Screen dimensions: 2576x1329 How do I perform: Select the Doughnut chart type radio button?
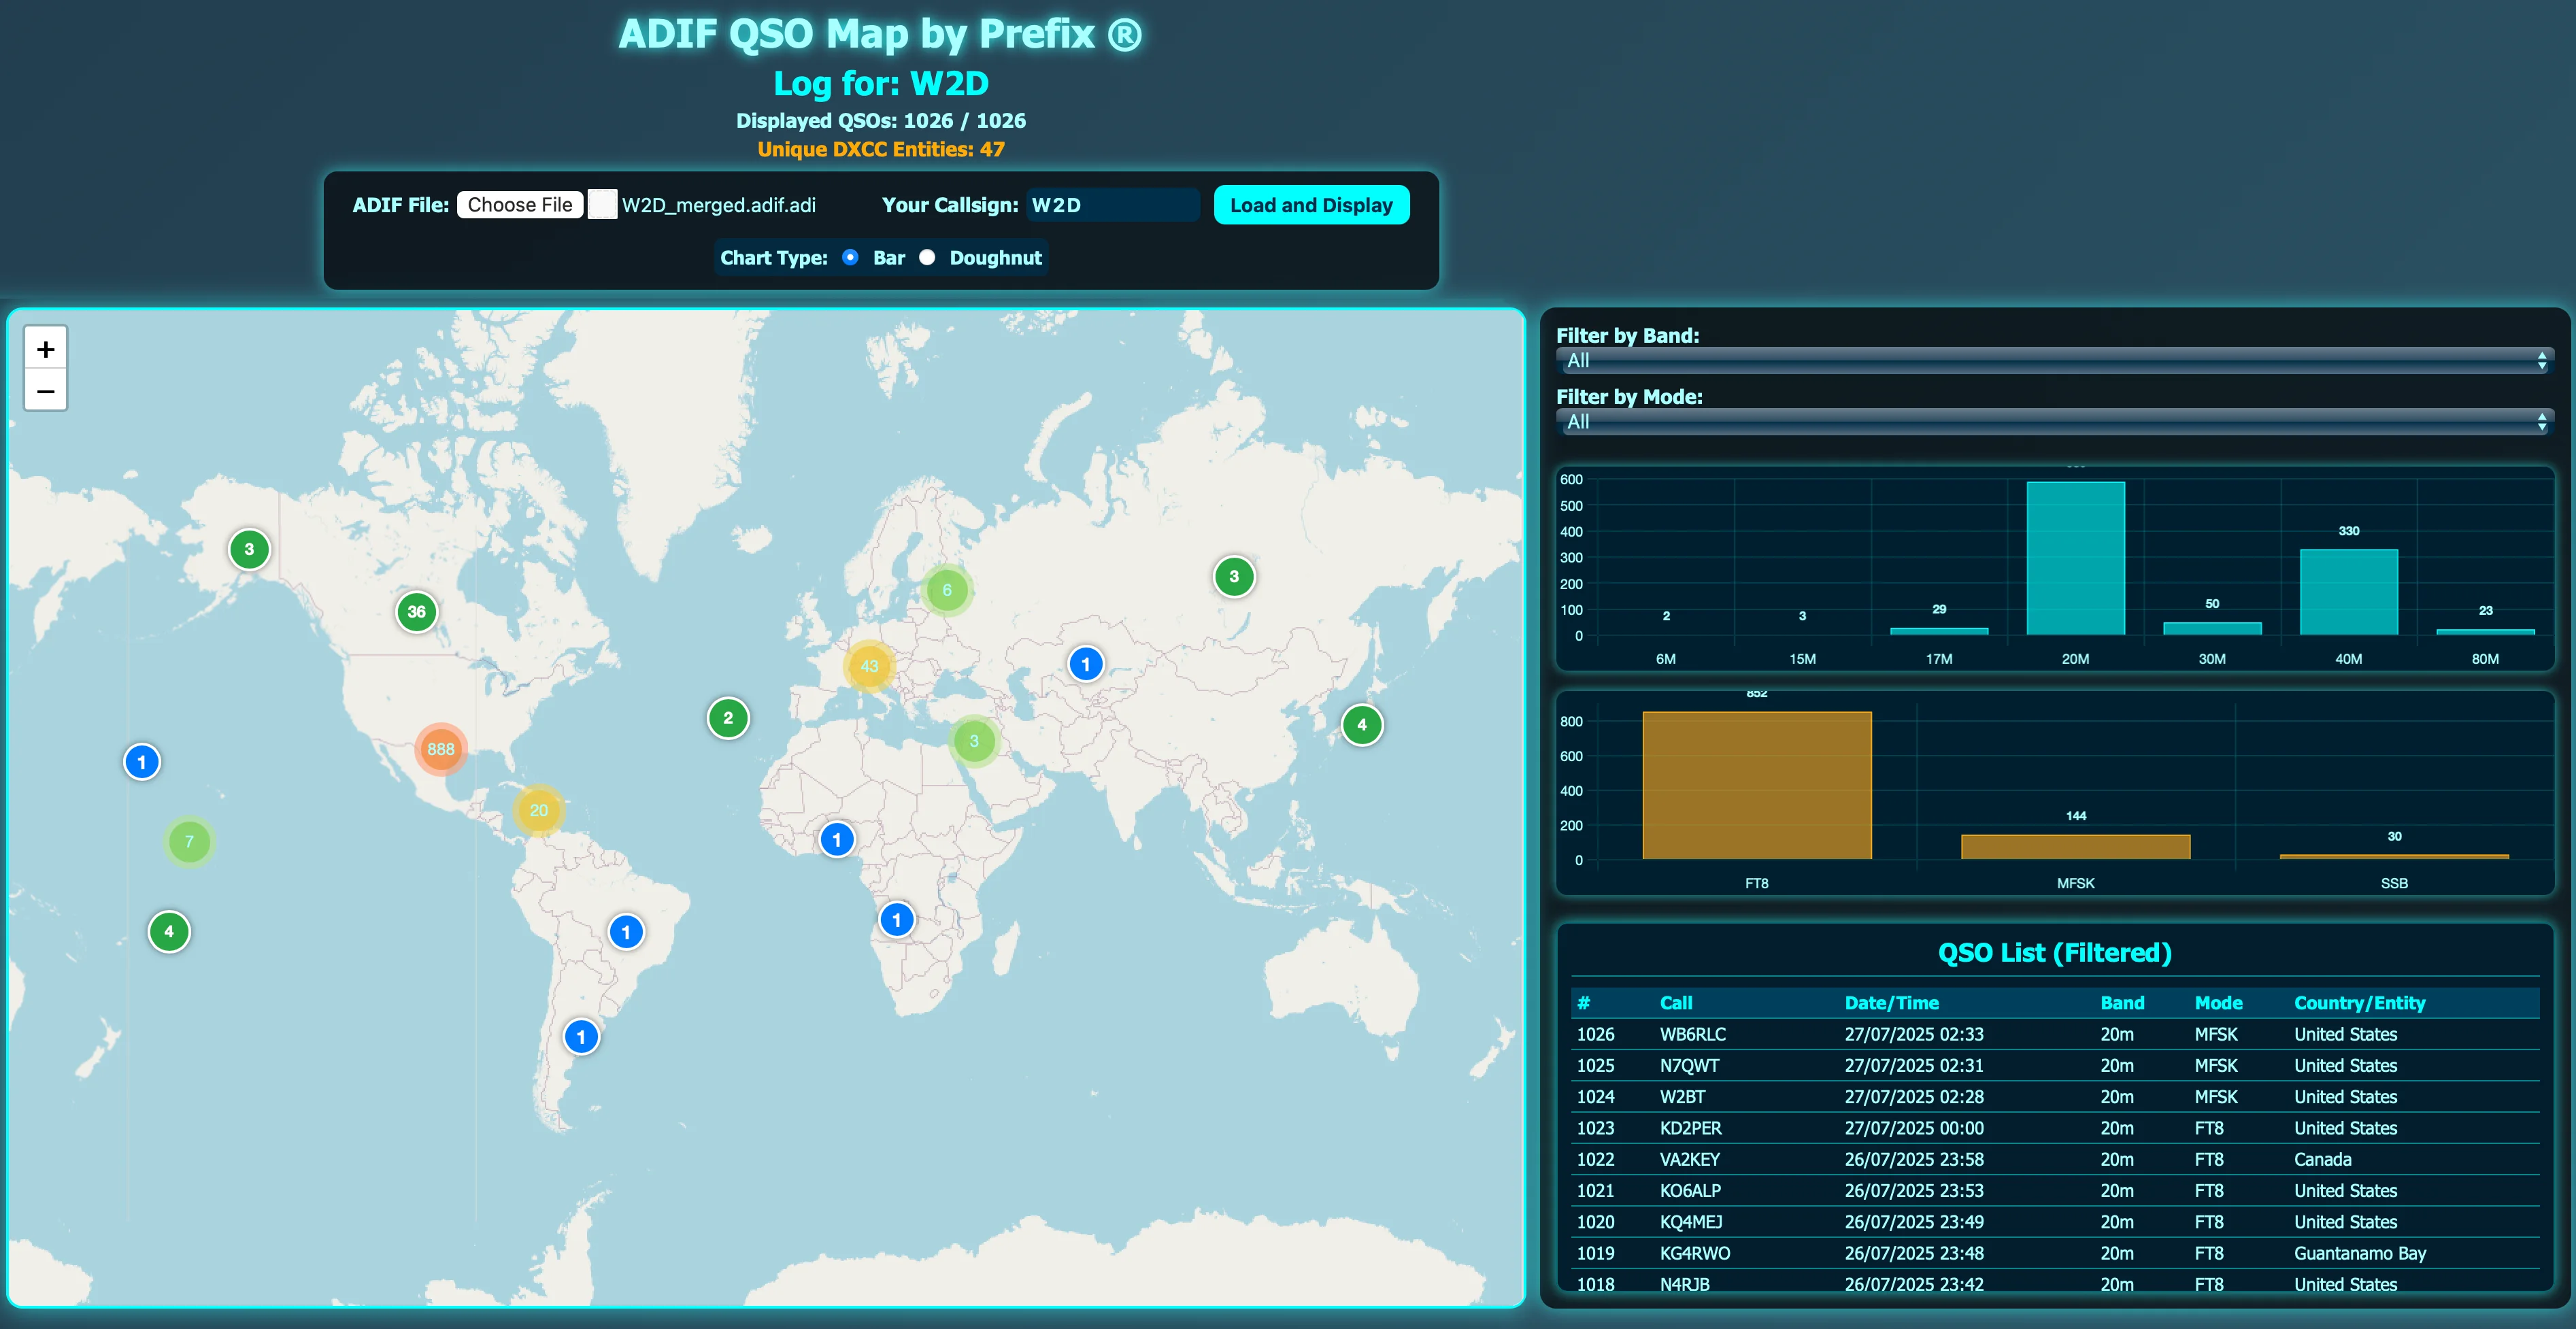pyautogui.click(x=927, y=257)
